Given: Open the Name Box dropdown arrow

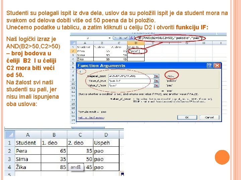Looking at the screenshot, I should tap(109, 38).
